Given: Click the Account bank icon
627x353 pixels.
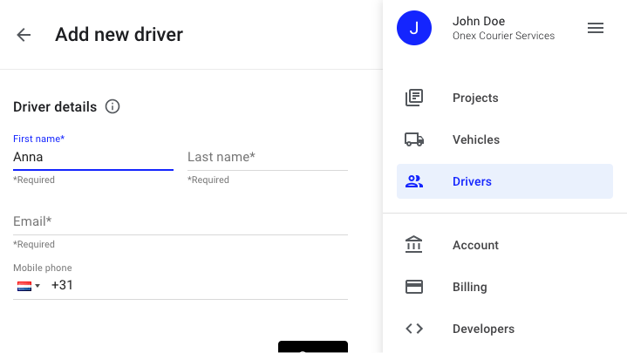Looking at the screenshot, I should coord(414,245).
